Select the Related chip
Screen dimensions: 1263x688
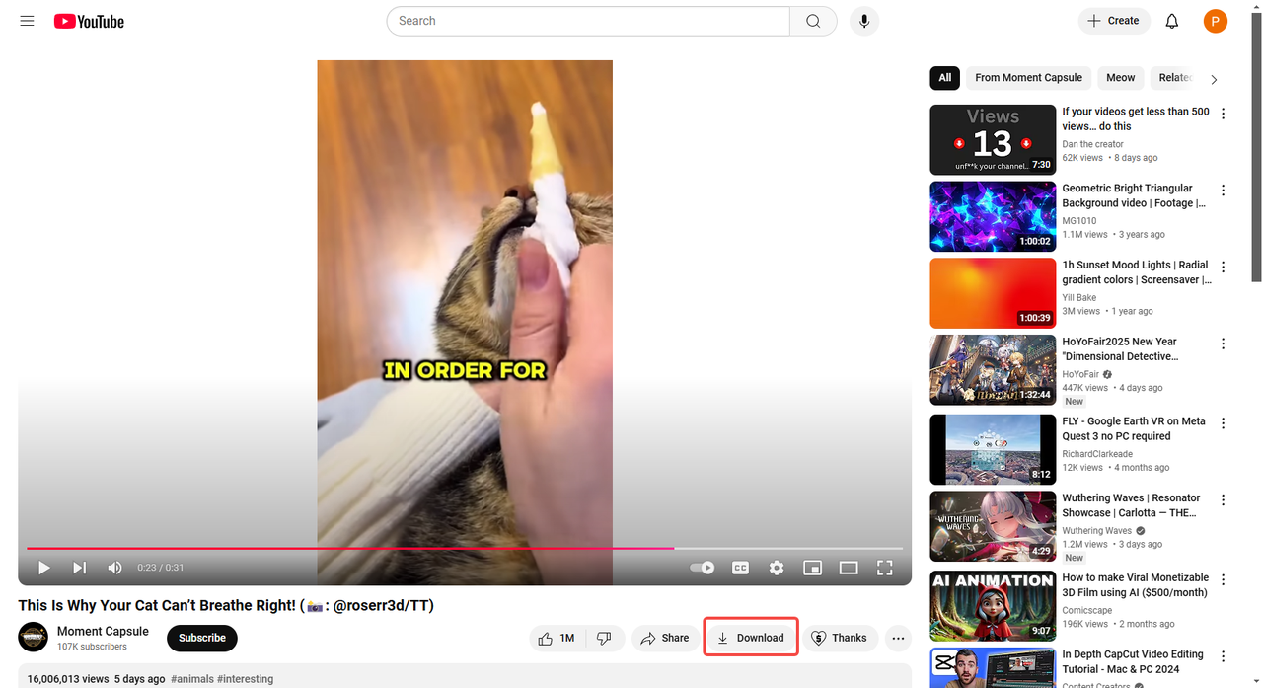(1172, 78)
